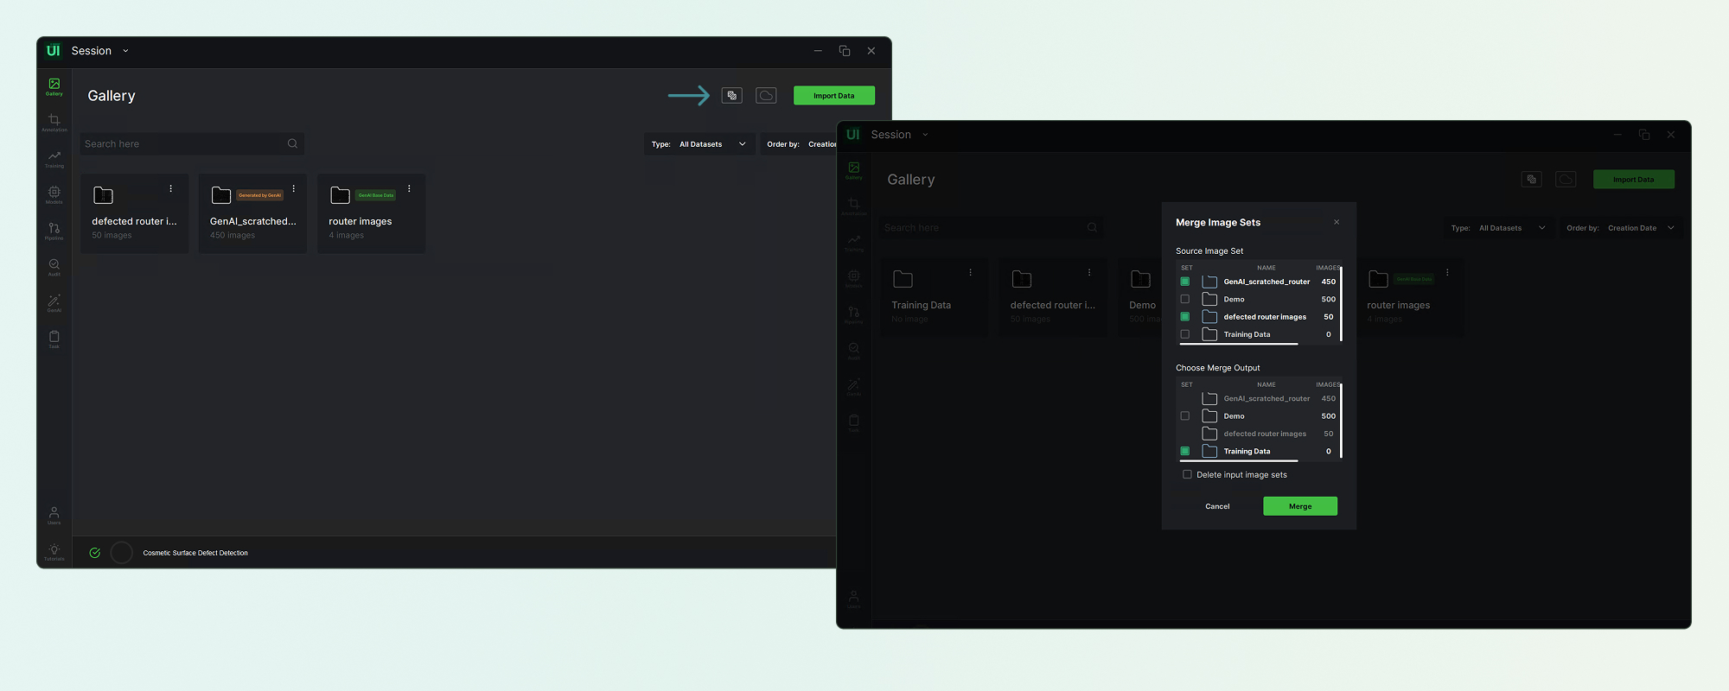Click Generated by GenAI tag on dataset card
This screenshot has height=691, width=1729.
[x=260, y=195]
